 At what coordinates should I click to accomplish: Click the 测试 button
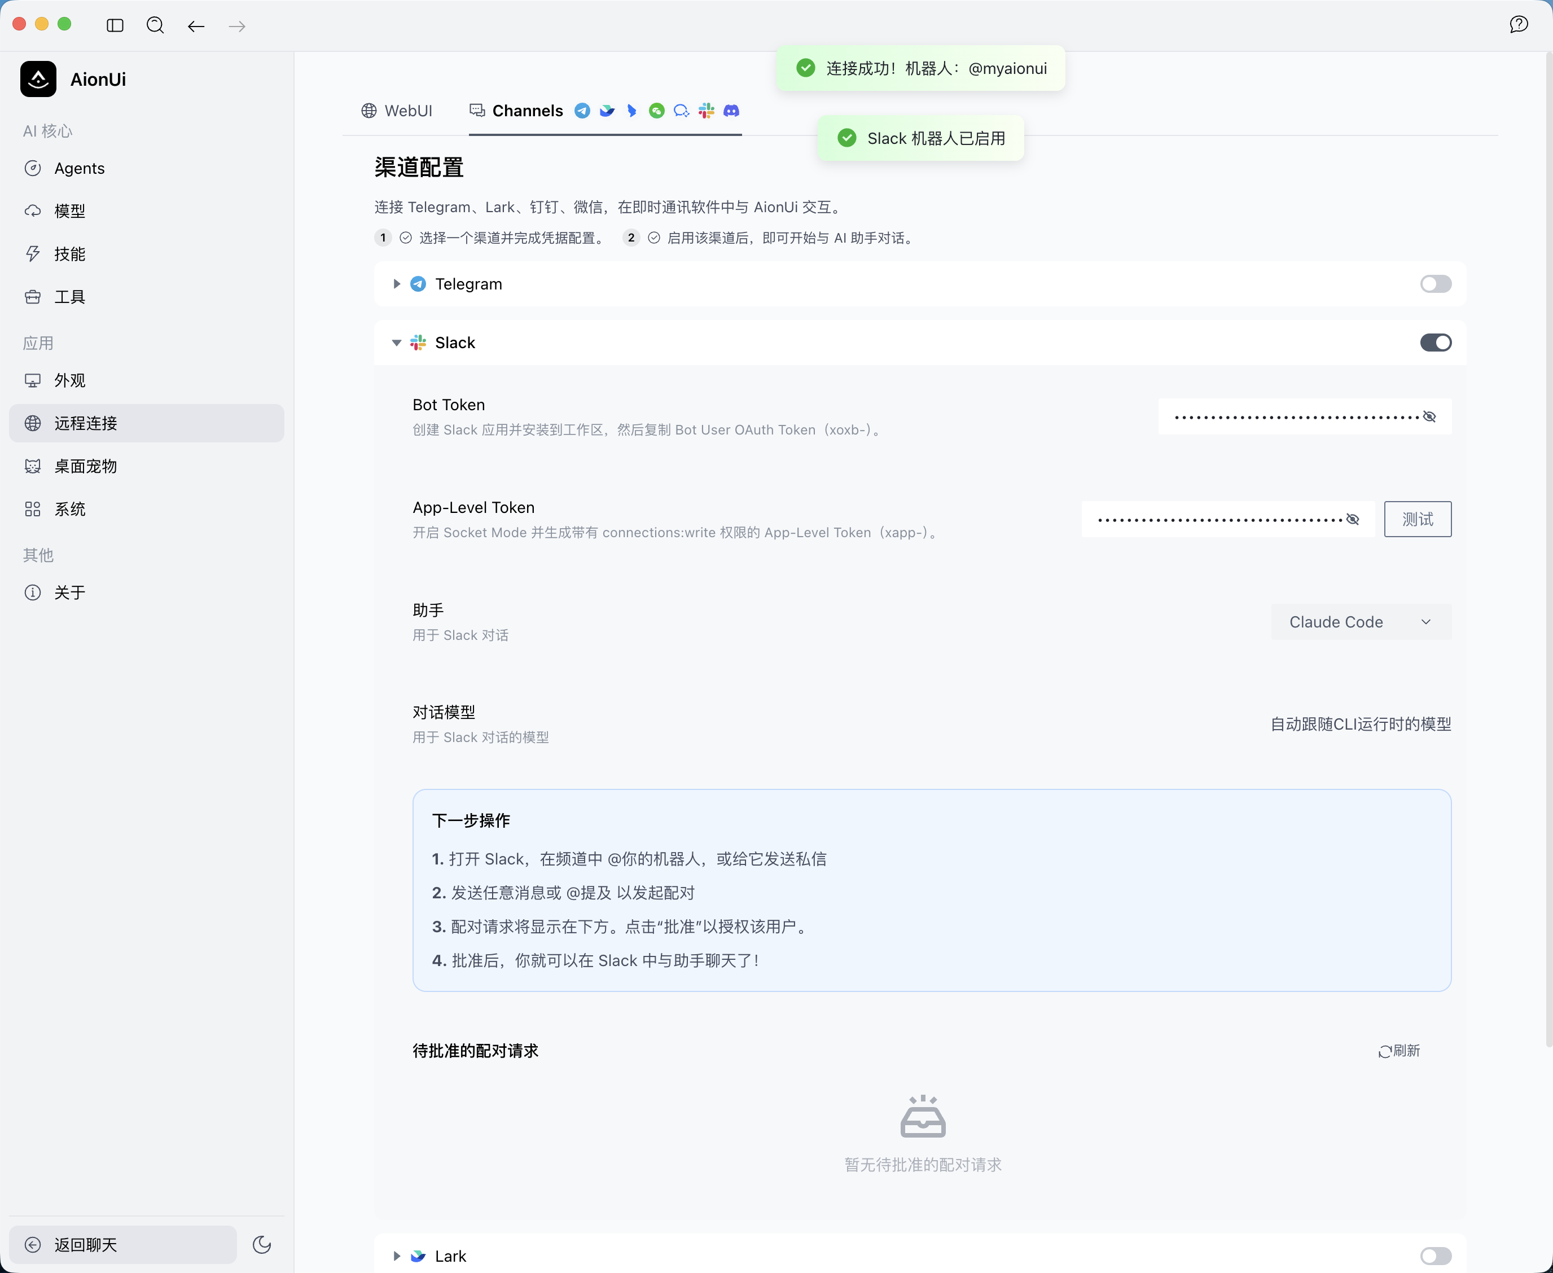pos(1418,519)
